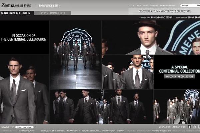Open the grey suit model image beside Discover panel
This screenshot has height=133, width=200.
128,72
